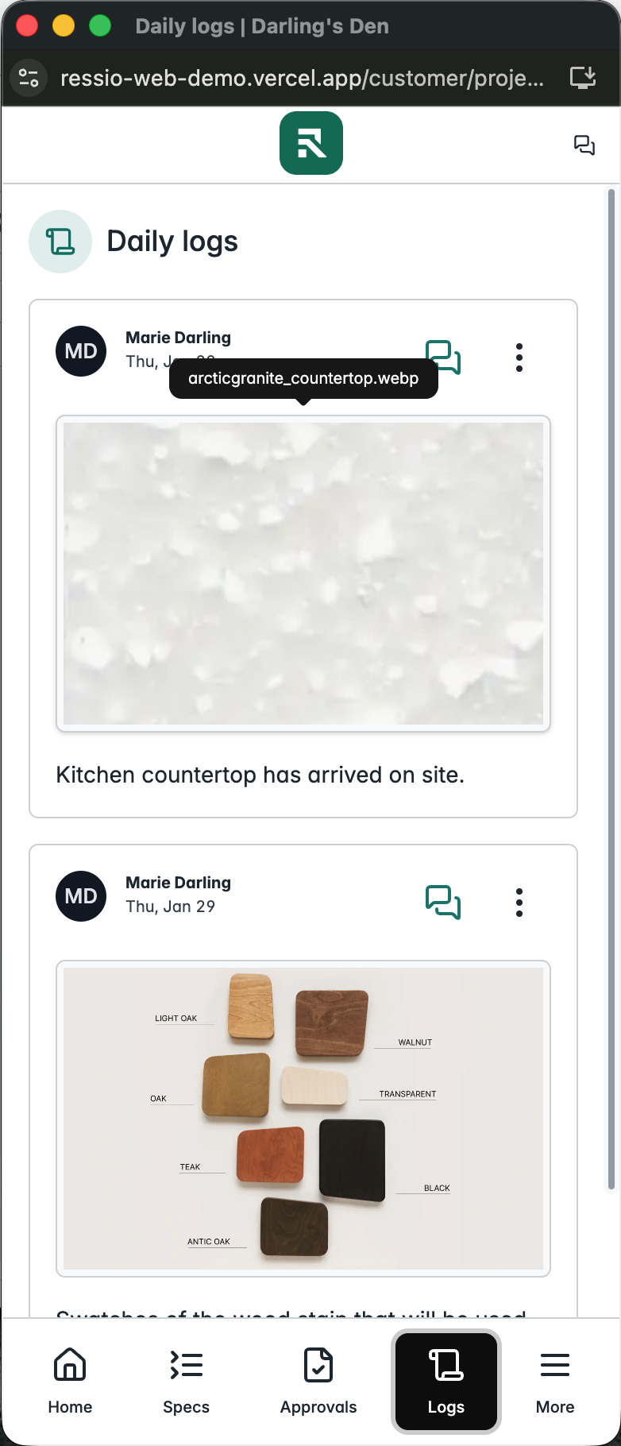Go to the Home tab
The height and width of the screenshot is (1446, 621).
click(70, 1381)
